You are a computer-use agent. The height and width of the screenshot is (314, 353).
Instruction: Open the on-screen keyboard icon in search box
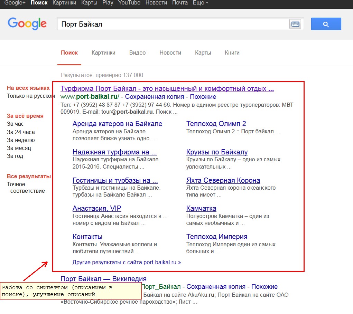click(295, 24)
